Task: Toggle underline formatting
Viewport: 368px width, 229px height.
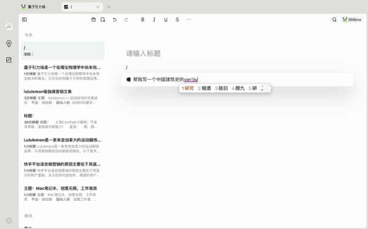Action: tap(166, 20)
